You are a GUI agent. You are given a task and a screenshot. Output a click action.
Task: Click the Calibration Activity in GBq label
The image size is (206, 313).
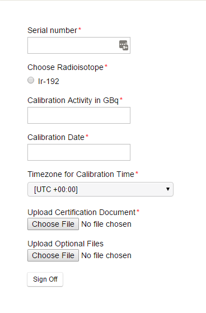tap(73, 100)
